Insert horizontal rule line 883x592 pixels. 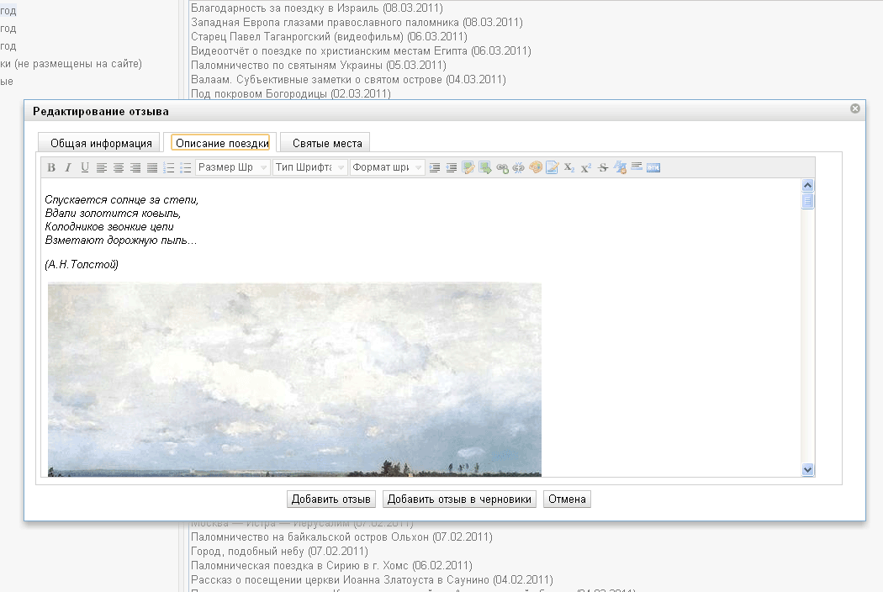click(637, 167)
